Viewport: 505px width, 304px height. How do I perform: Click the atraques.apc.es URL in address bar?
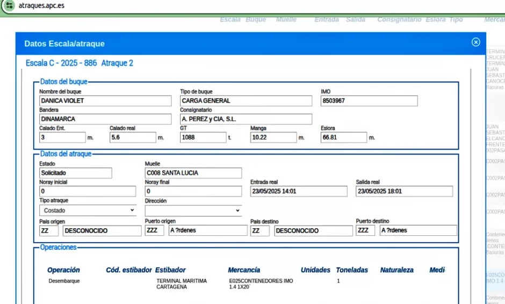tap(41, 6)
